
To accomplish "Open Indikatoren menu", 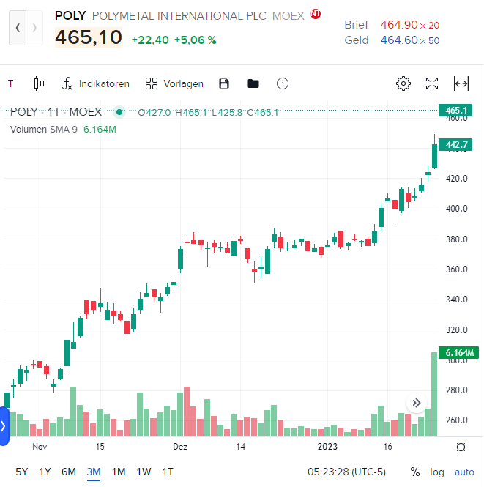I will click(x=96, y=83).
